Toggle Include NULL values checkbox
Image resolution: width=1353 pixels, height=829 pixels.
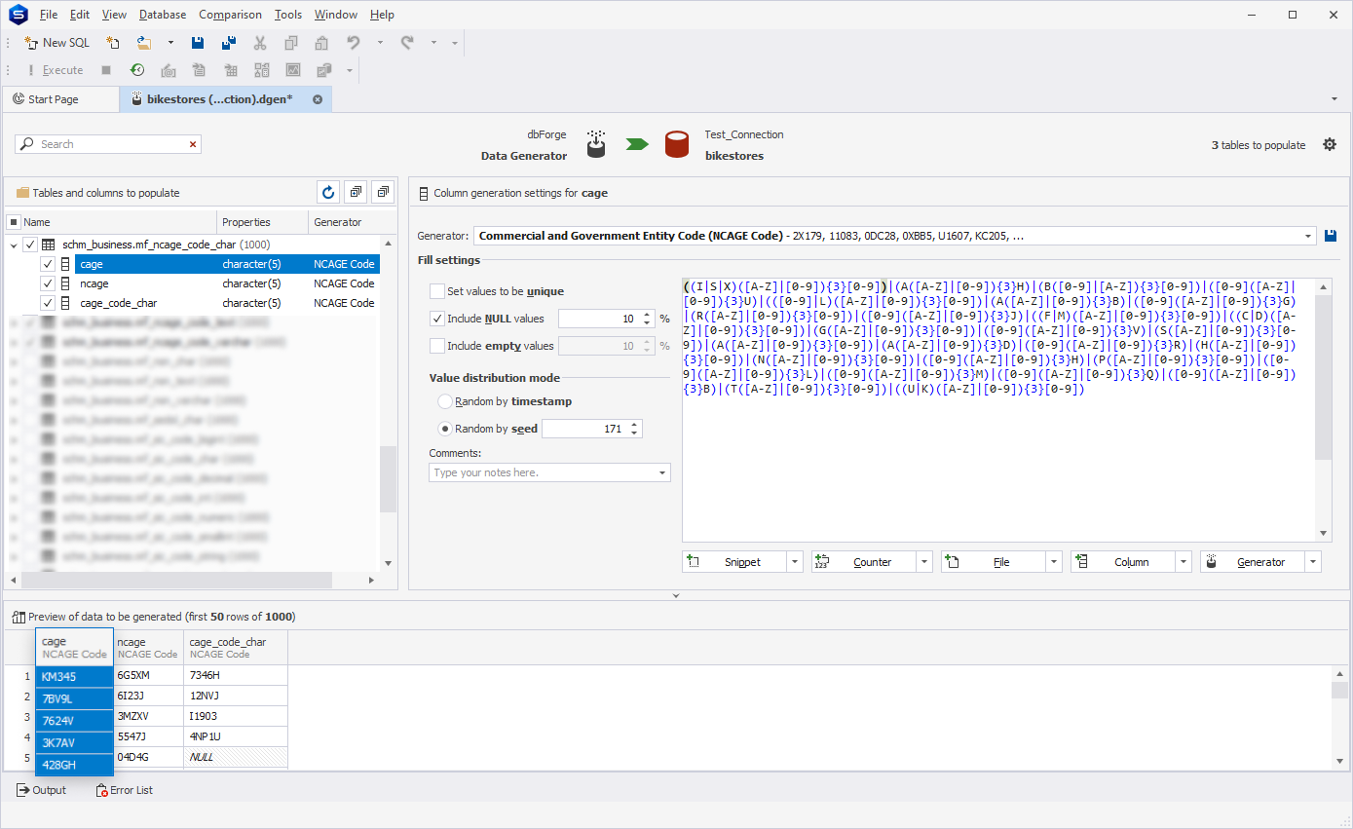436,319
